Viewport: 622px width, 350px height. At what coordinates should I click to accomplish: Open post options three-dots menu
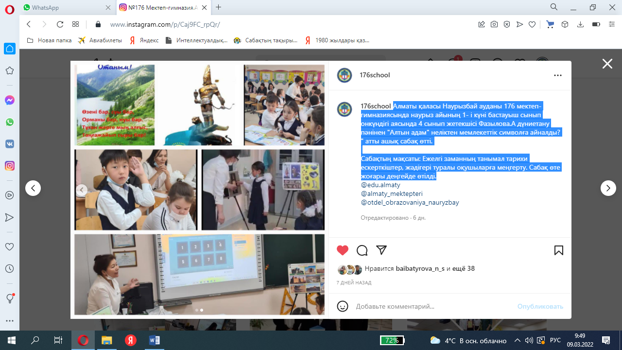coord(558,75)
